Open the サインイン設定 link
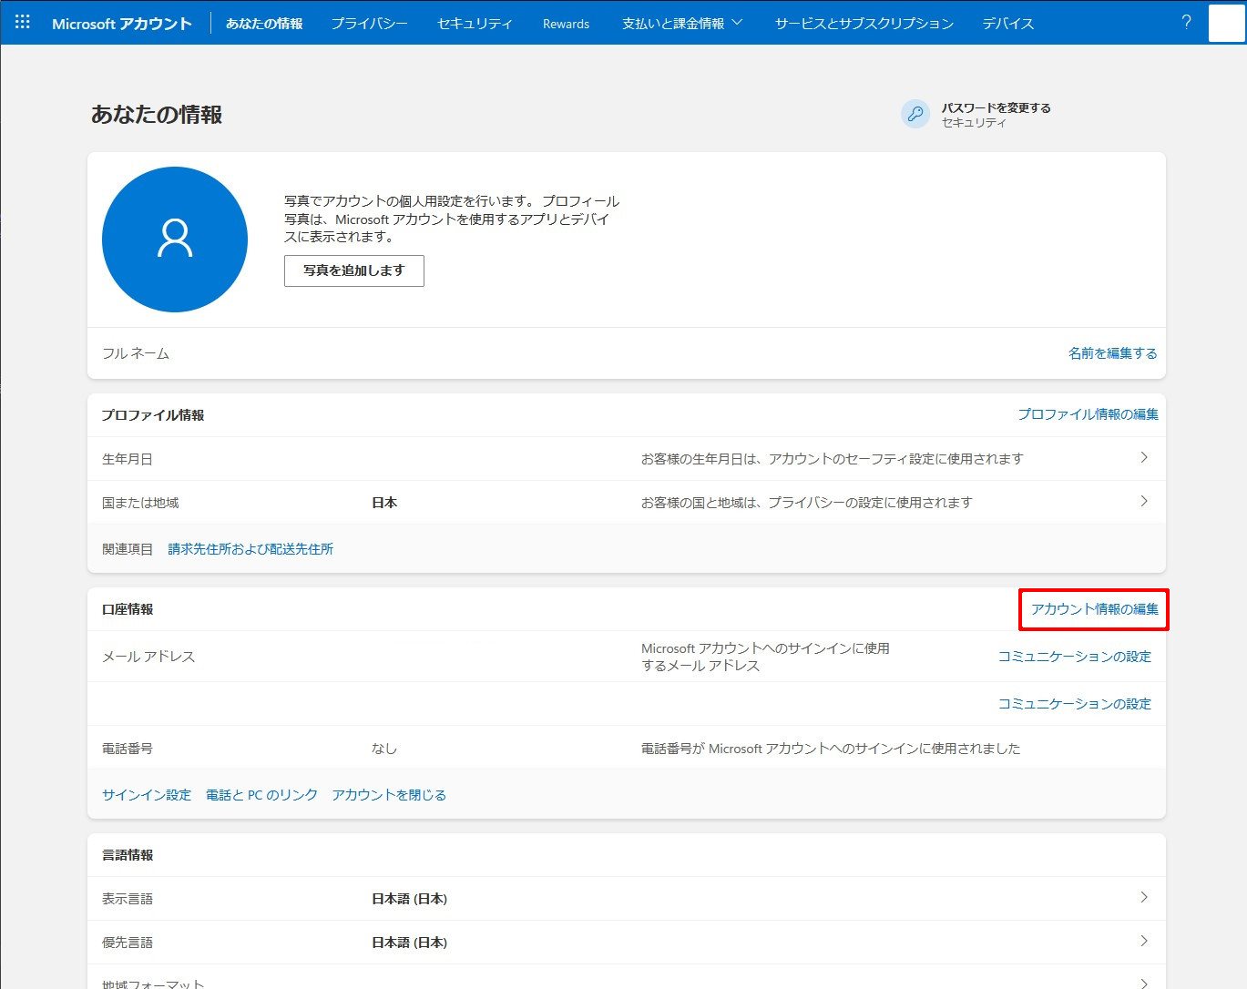Viewport: 1247px width, 989px height. click(147, 795)
